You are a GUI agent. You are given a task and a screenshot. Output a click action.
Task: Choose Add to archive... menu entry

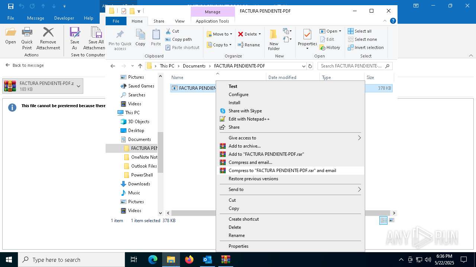coord(290,146)
